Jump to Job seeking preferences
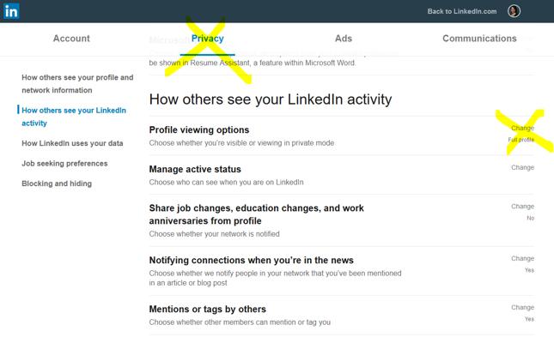This screenshot has height=343, width=554. coord(64,164)
